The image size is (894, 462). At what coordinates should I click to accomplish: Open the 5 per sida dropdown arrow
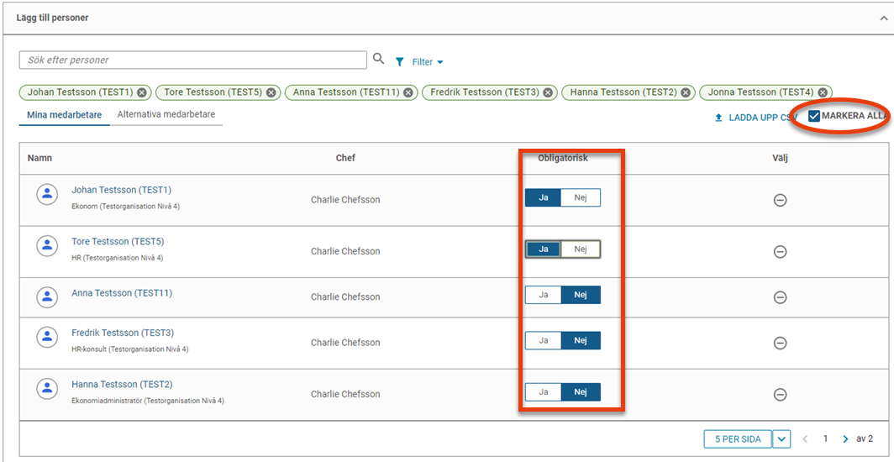pos(781,439)
